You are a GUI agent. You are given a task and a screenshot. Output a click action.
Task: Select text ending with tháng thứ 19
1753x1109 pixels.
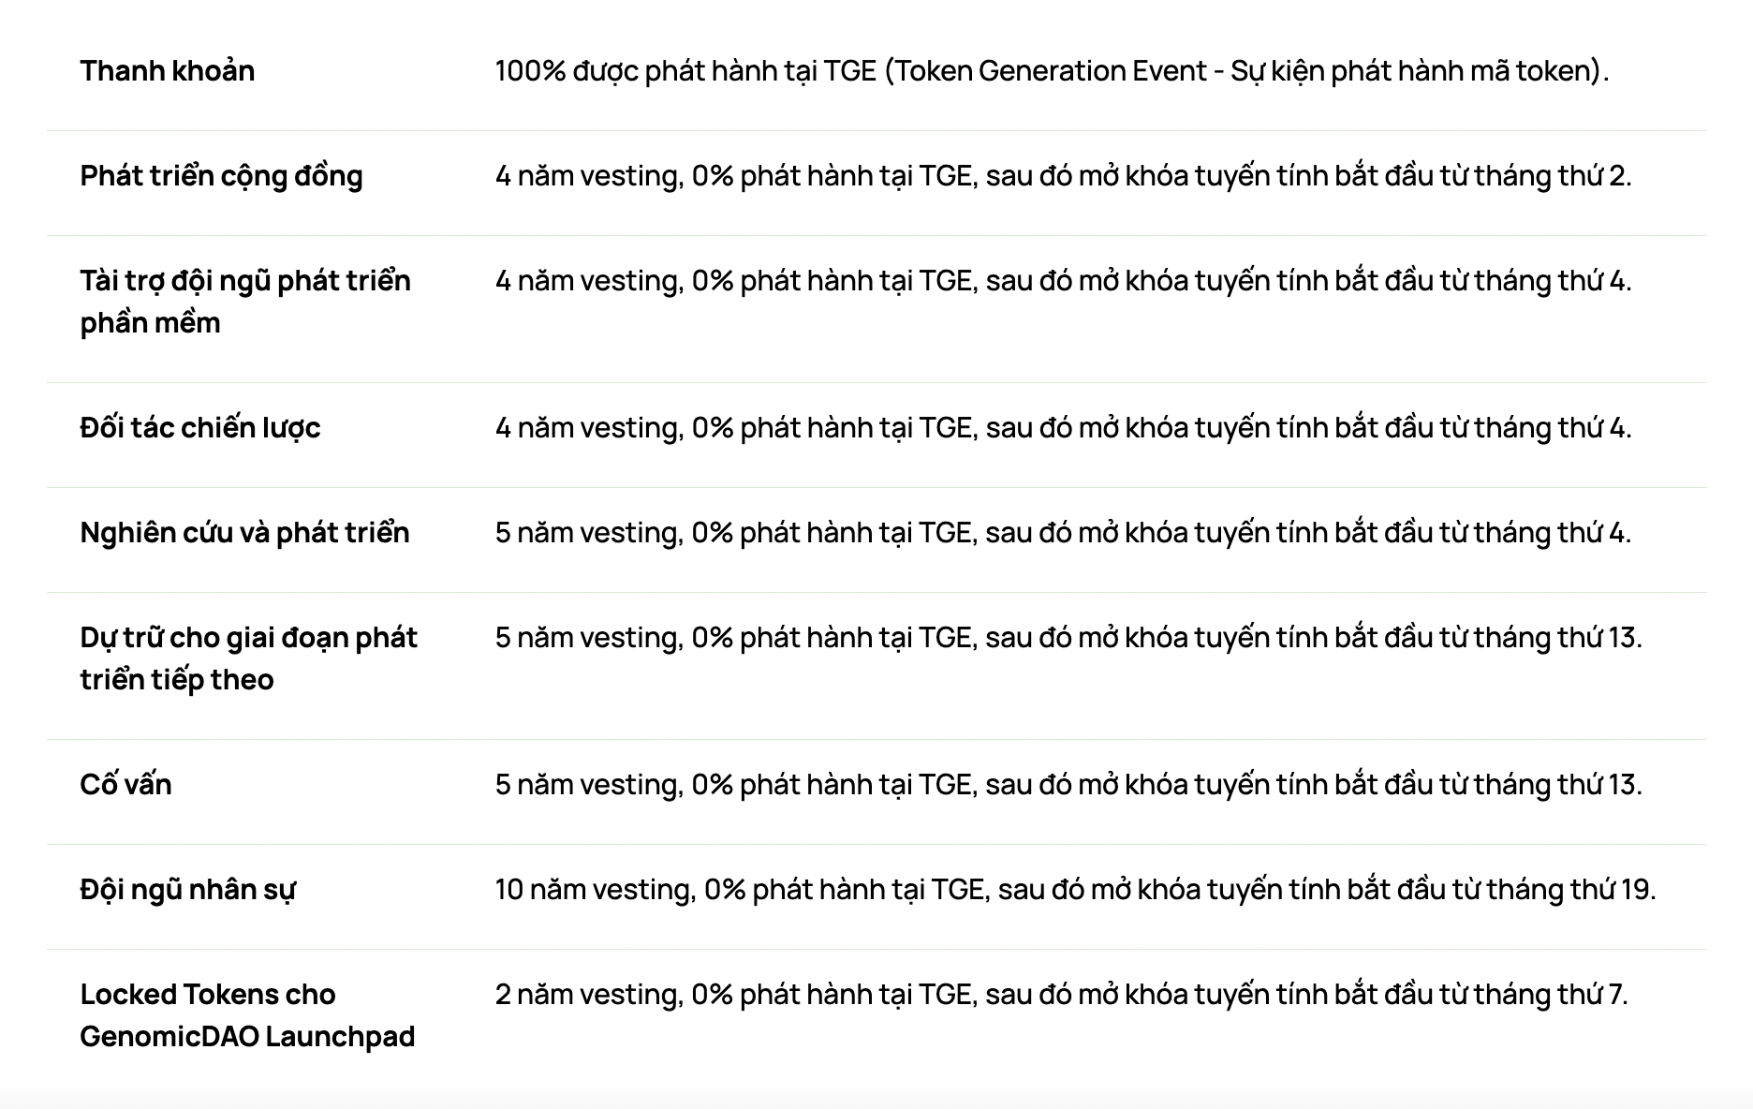pyautogui.click(x=1075, y=890)
